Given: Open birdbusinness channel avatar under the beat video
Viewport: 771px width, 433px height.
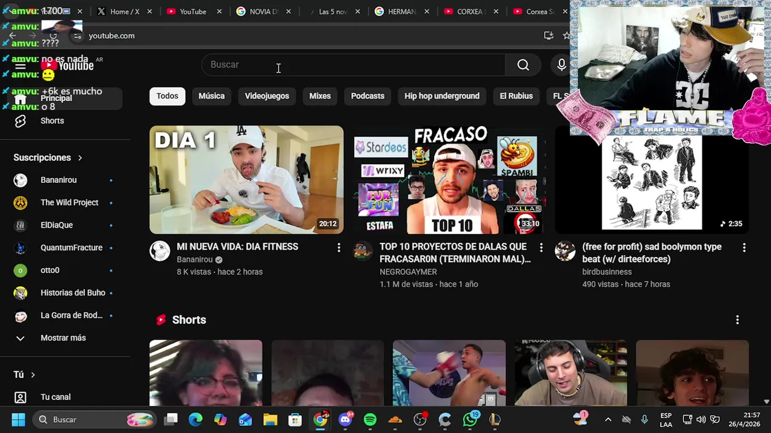Looking at the screenshot, I should tap(565, 251).
